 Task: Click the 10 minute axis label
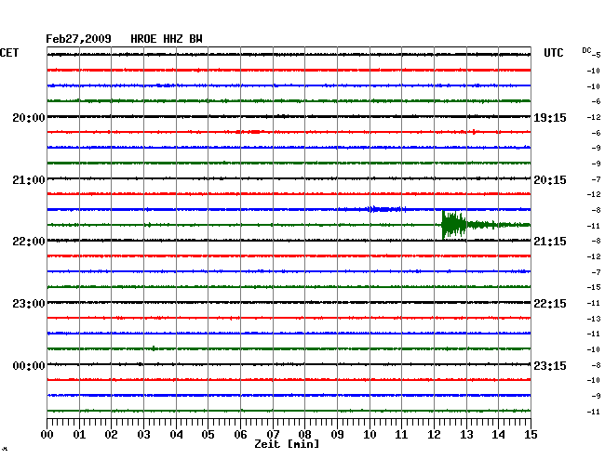[x=370, y=435]
